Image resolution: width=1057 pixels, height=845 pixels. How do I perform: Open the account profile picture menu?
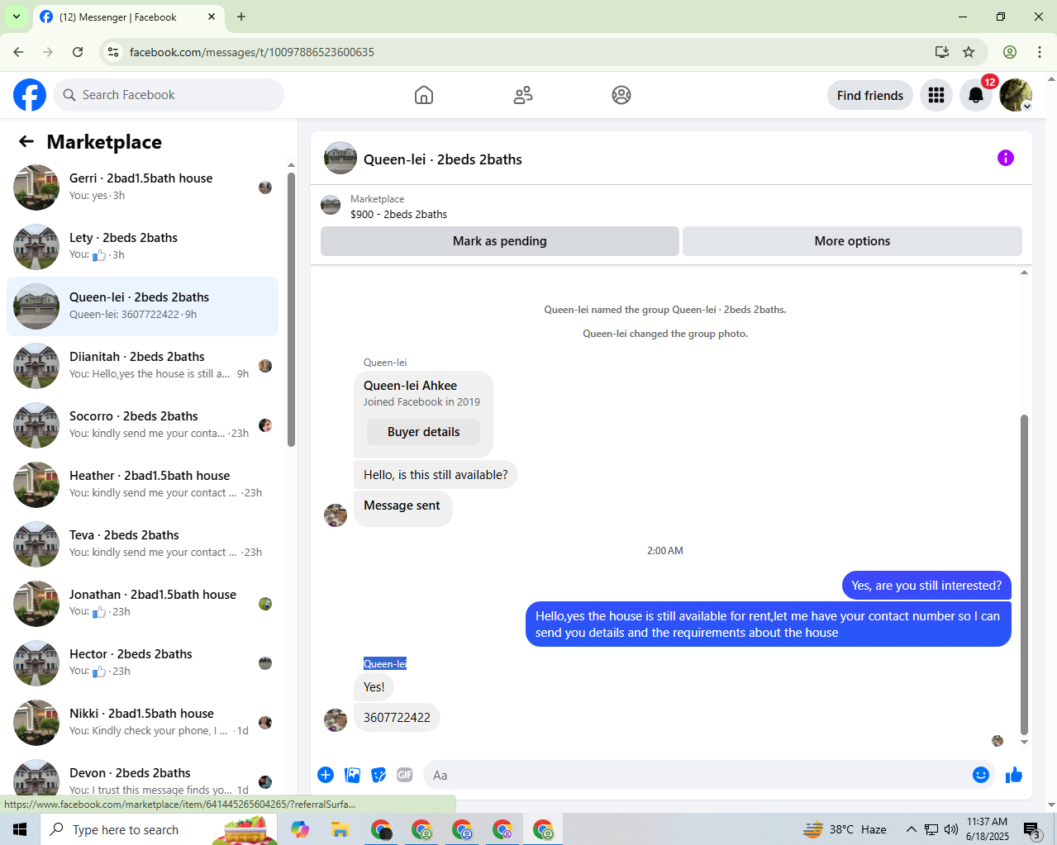(x=1016, y=95)
